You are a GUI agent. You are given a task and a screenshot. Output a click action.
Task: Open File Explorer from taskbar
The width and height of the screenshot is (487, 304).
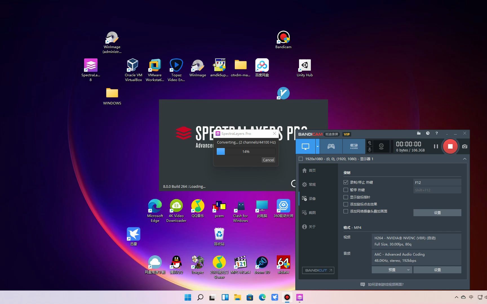pyautogui.click(x=237, y=297)
